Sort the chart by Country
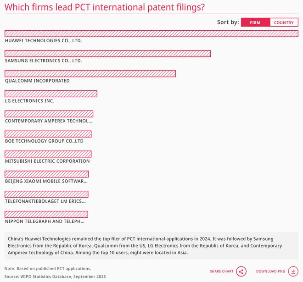Viewport: 303px width, 282px height. tap(284, 22)
